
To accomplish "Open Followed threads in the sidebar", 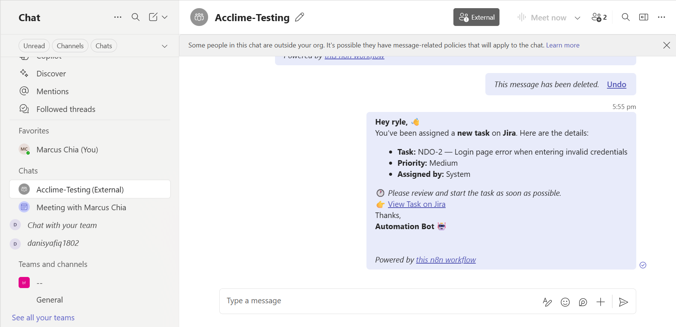I will click(66, 109).
